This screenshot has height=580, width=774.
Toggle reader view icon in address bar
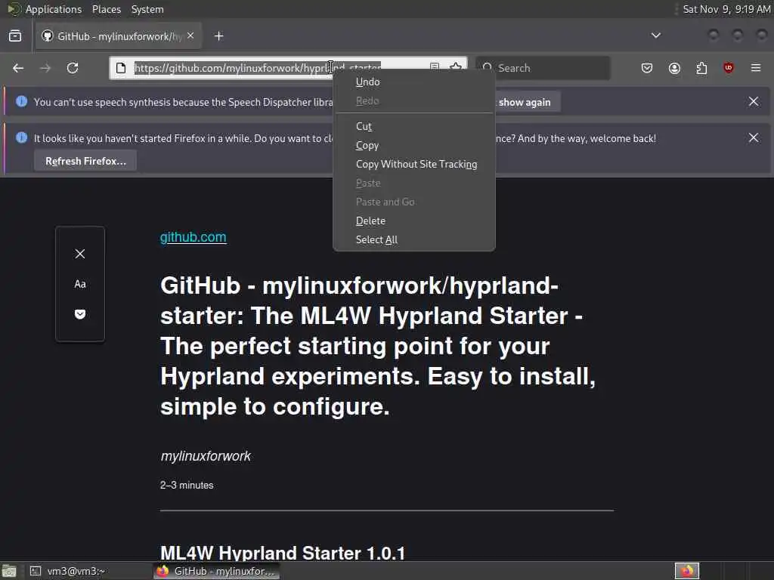[434, 66]
